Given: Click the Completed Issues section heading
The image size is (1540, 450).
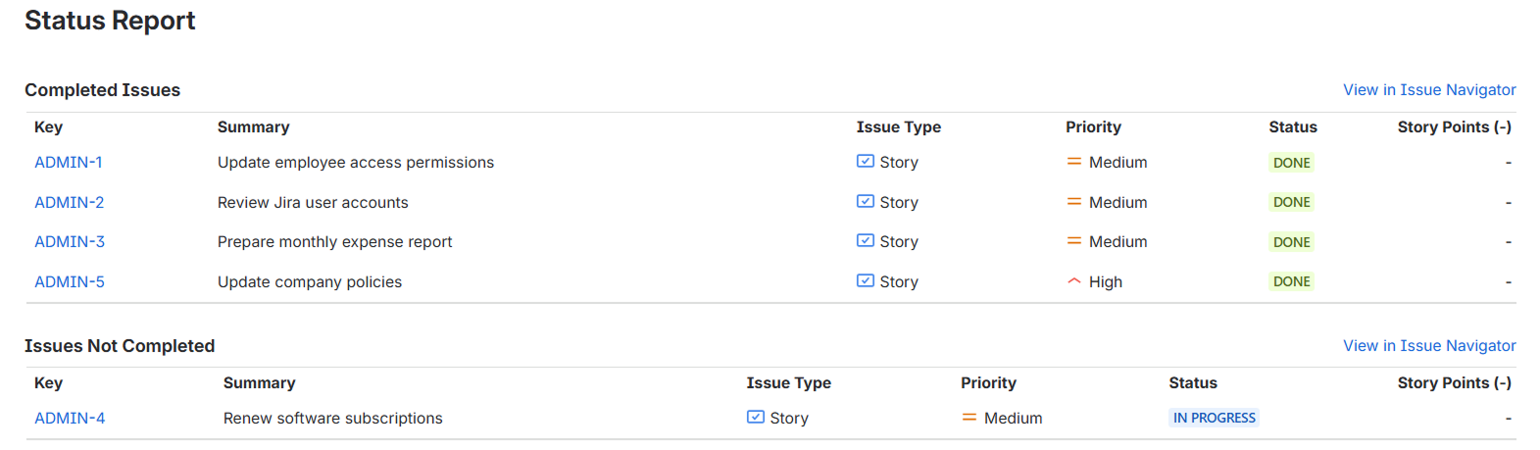Looking at the screenshot, I should 103,90.
